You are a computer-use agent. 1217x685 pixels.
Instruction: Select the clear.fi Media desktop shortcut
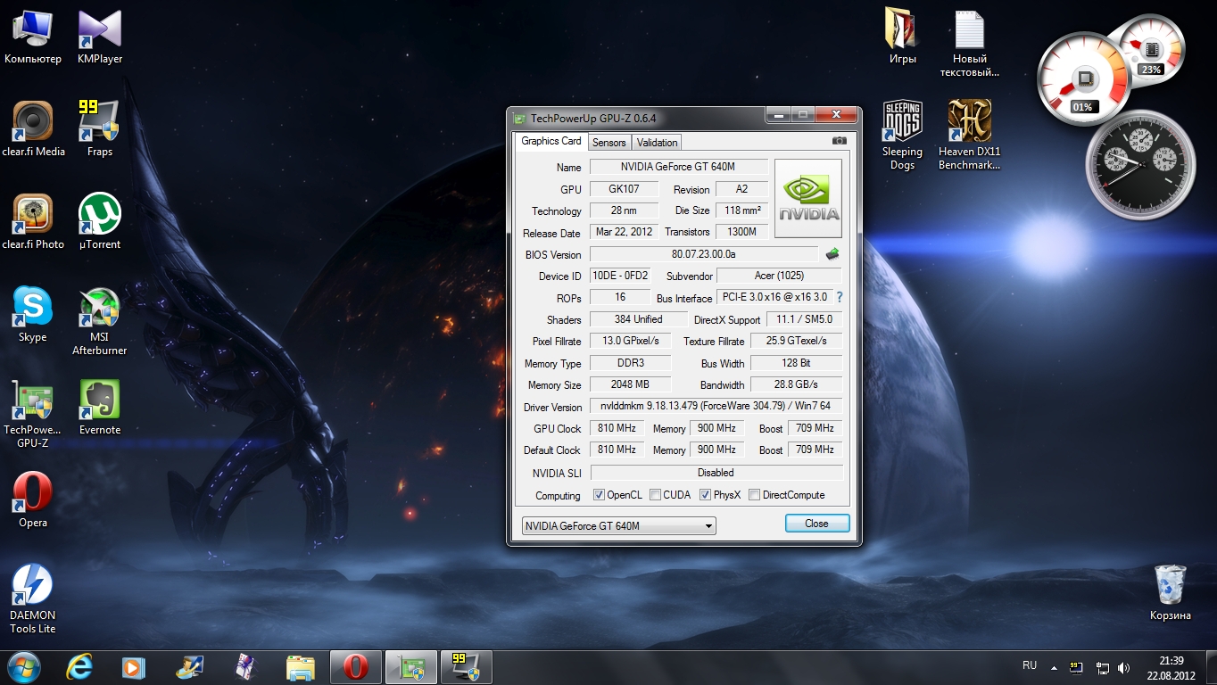(x=33, y=130)
